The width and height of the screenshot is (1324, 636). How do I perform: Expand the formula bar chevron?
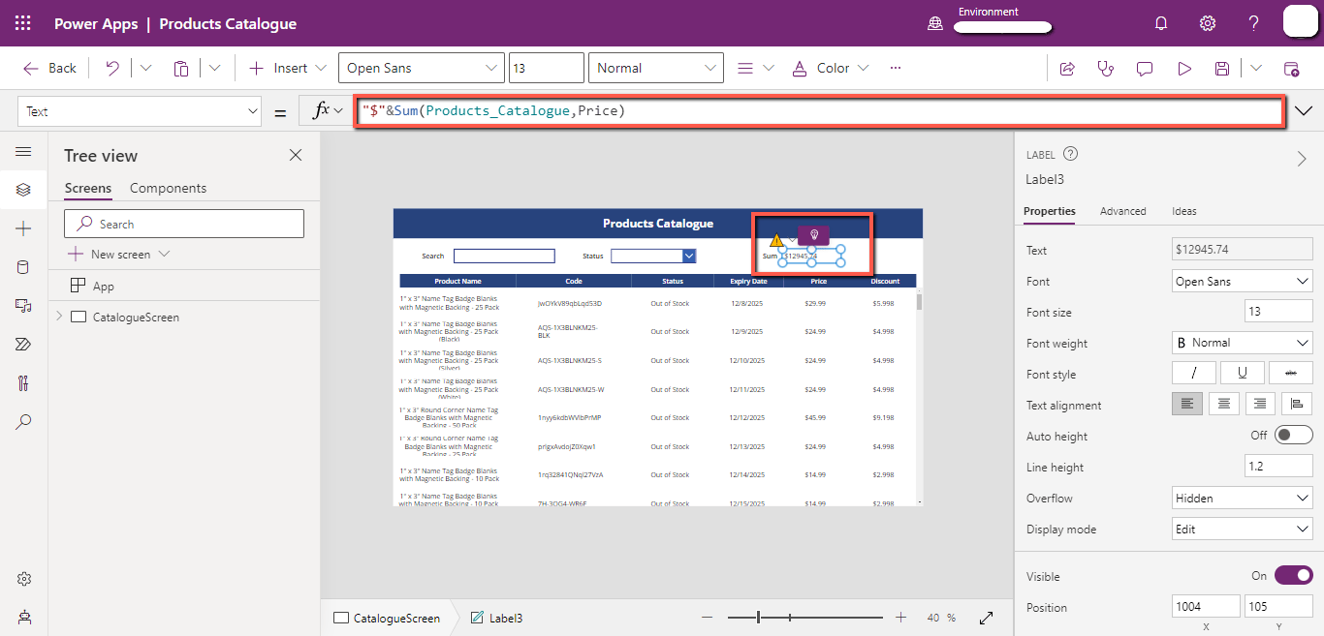[1304, 111]
